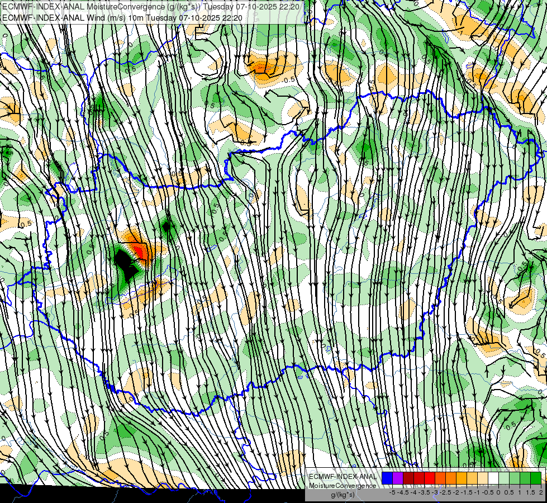Image resolution: width=547 pixels, height=503 pixels.
Task: Click the -2.5 tick label on the legend
Action: pyautogui.click(x=445, y=492)
